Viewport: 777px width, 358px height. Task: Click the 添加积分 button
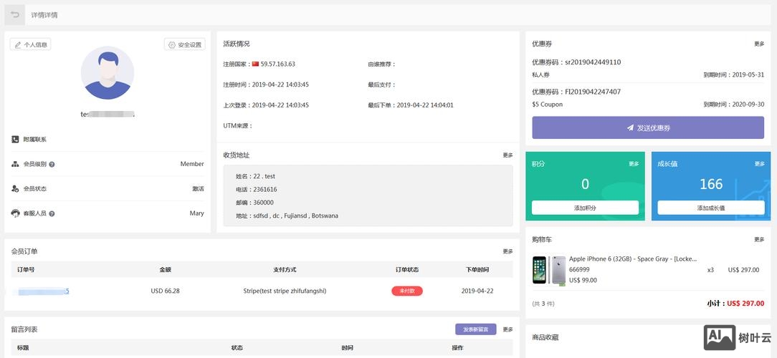tap(585, 208)
